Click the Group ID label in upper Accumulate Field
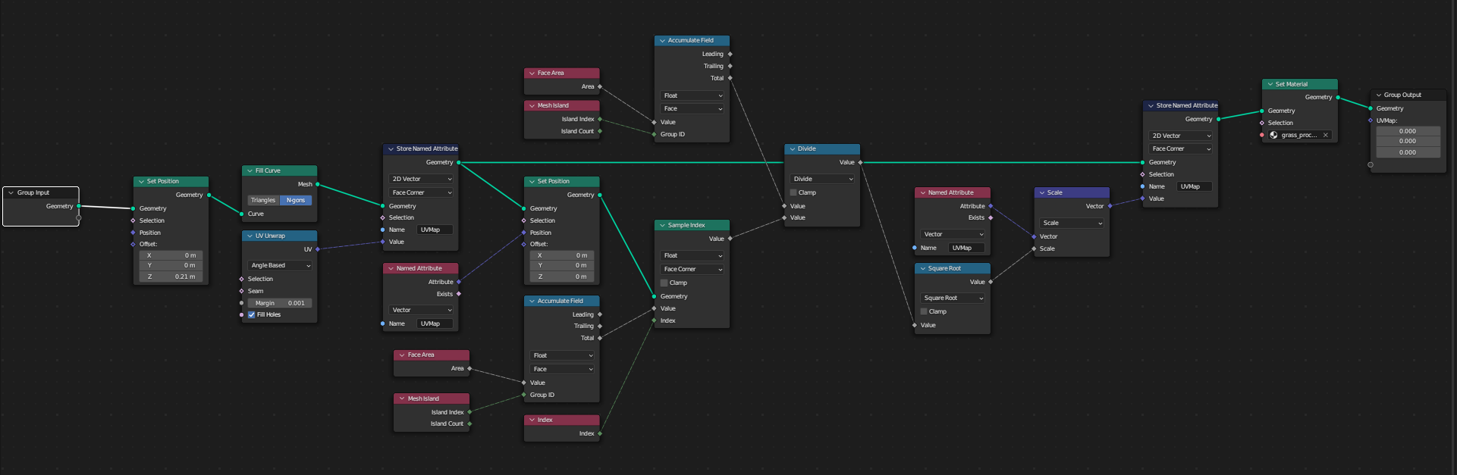The image size is (1457, 475). pyautogui.click(x=672, y=134)
